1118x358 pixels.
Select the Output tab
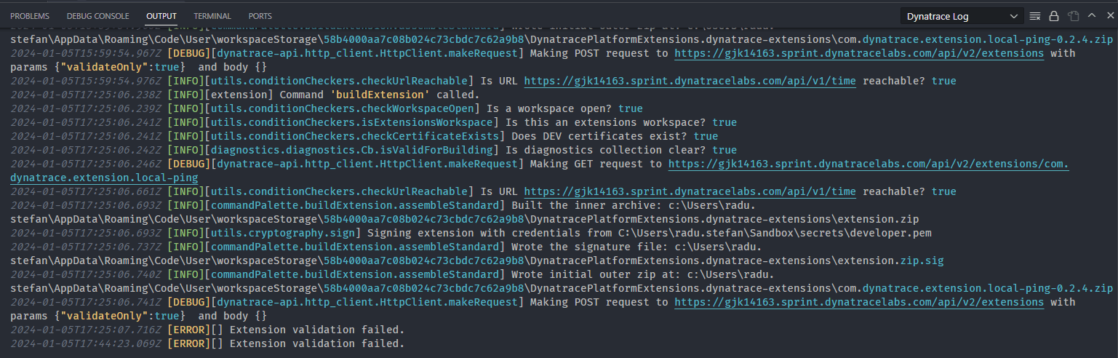(161, 16)
